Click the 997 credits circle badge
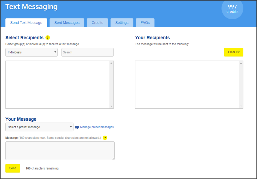 click(x=232, y=9)
